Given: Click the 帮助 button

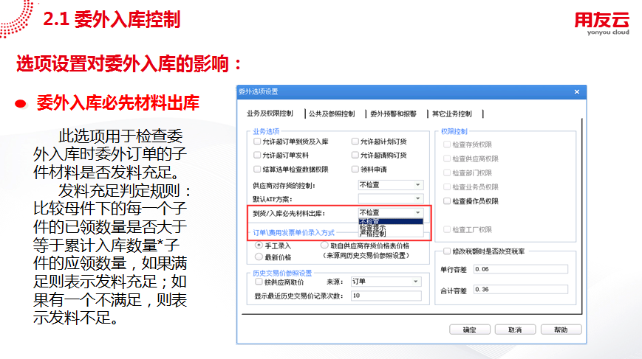Looking at the screenshot, I should click(x=561, y=330).
